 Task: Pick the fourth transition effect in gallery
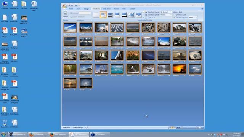pyautogui.click(x=117, y=15)
